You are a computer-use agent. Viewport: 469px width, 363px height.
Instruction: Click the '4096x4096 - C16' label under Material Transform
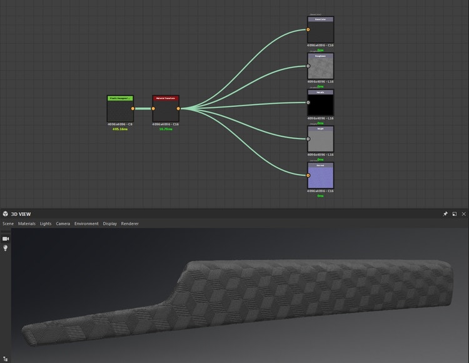pos(166,124)
